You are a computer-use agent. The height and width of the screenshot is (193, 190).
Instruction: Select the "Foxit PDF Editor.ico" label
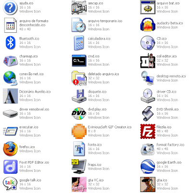tap(34, 163)
